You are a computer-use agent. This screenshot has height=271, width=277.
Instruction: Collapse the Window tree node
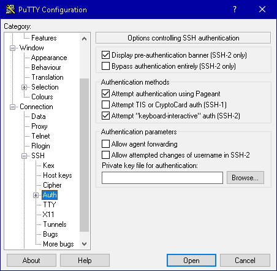click(x=12, y=48)
